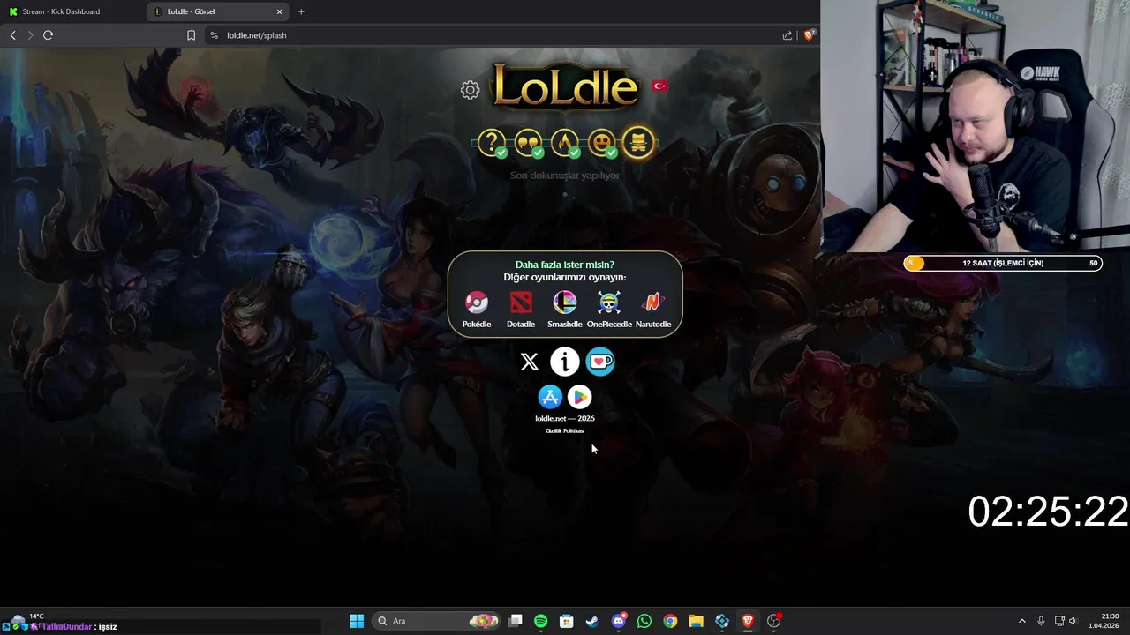Open Google Chrome from the taskbar
The image size is (1130, 635).
click(670, 621)
